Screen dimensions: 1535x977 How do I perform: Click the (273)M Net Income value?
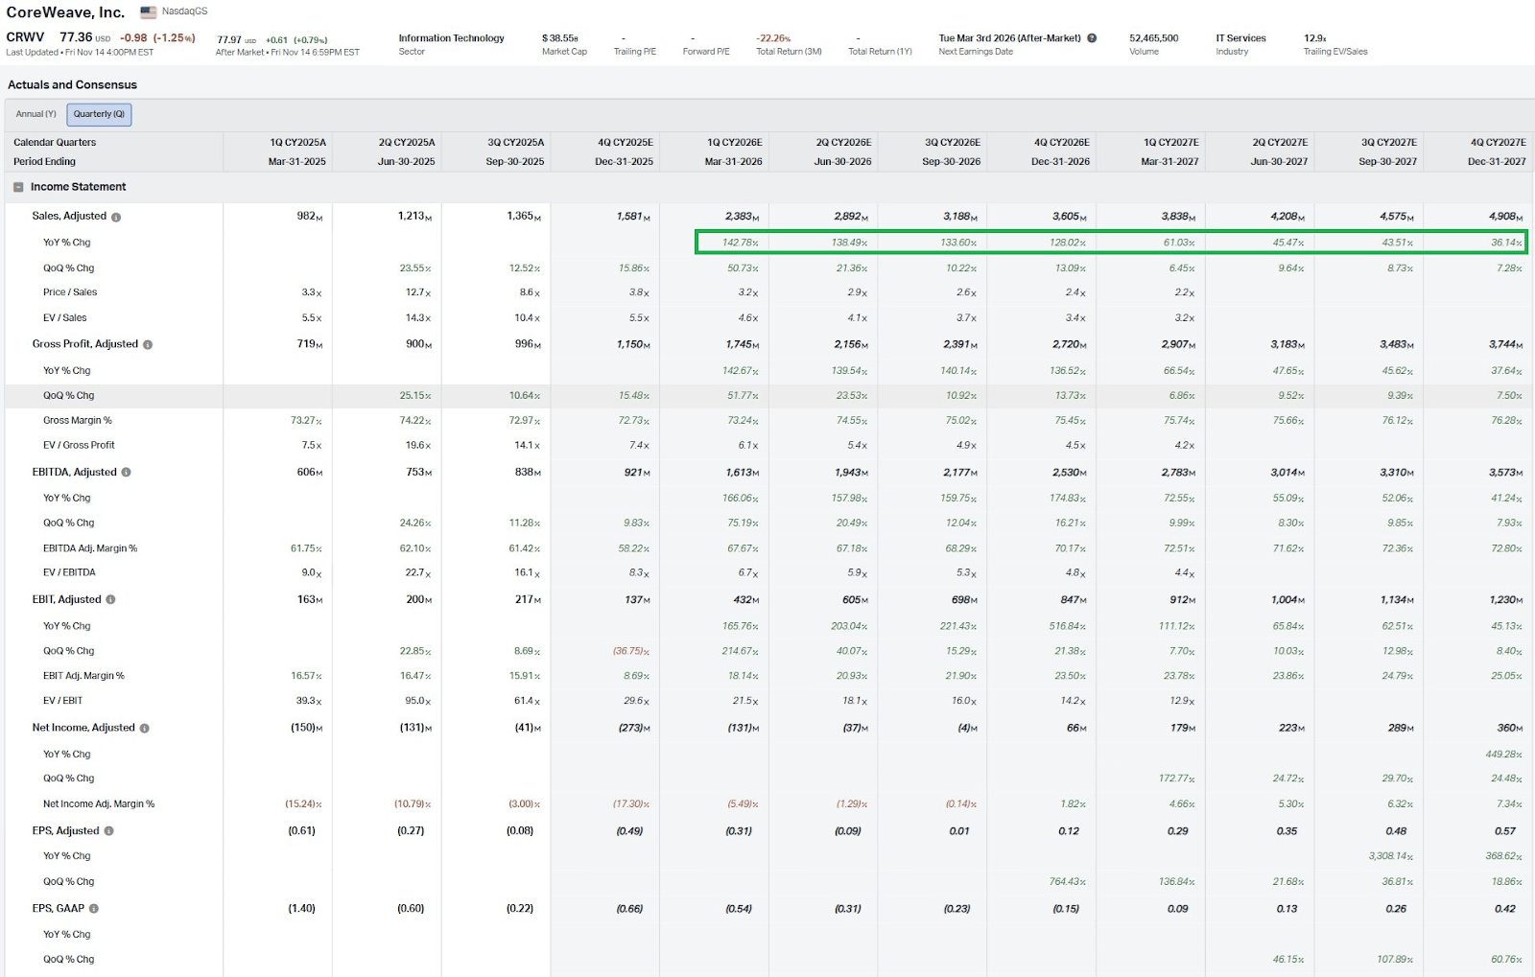click(633, 729)
